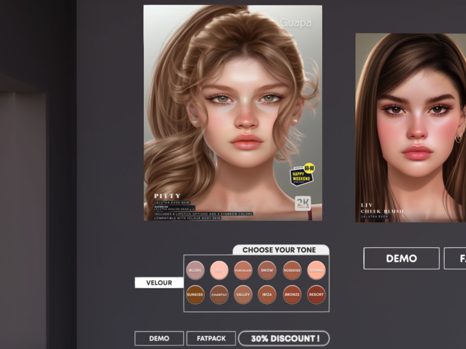The width and height of the screenshot is (466, 349).
Task: Select the Ibiza skin tone
Action: point(267,294)
